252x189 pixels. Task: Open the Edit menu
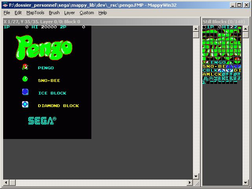click(x=18, y=13)
